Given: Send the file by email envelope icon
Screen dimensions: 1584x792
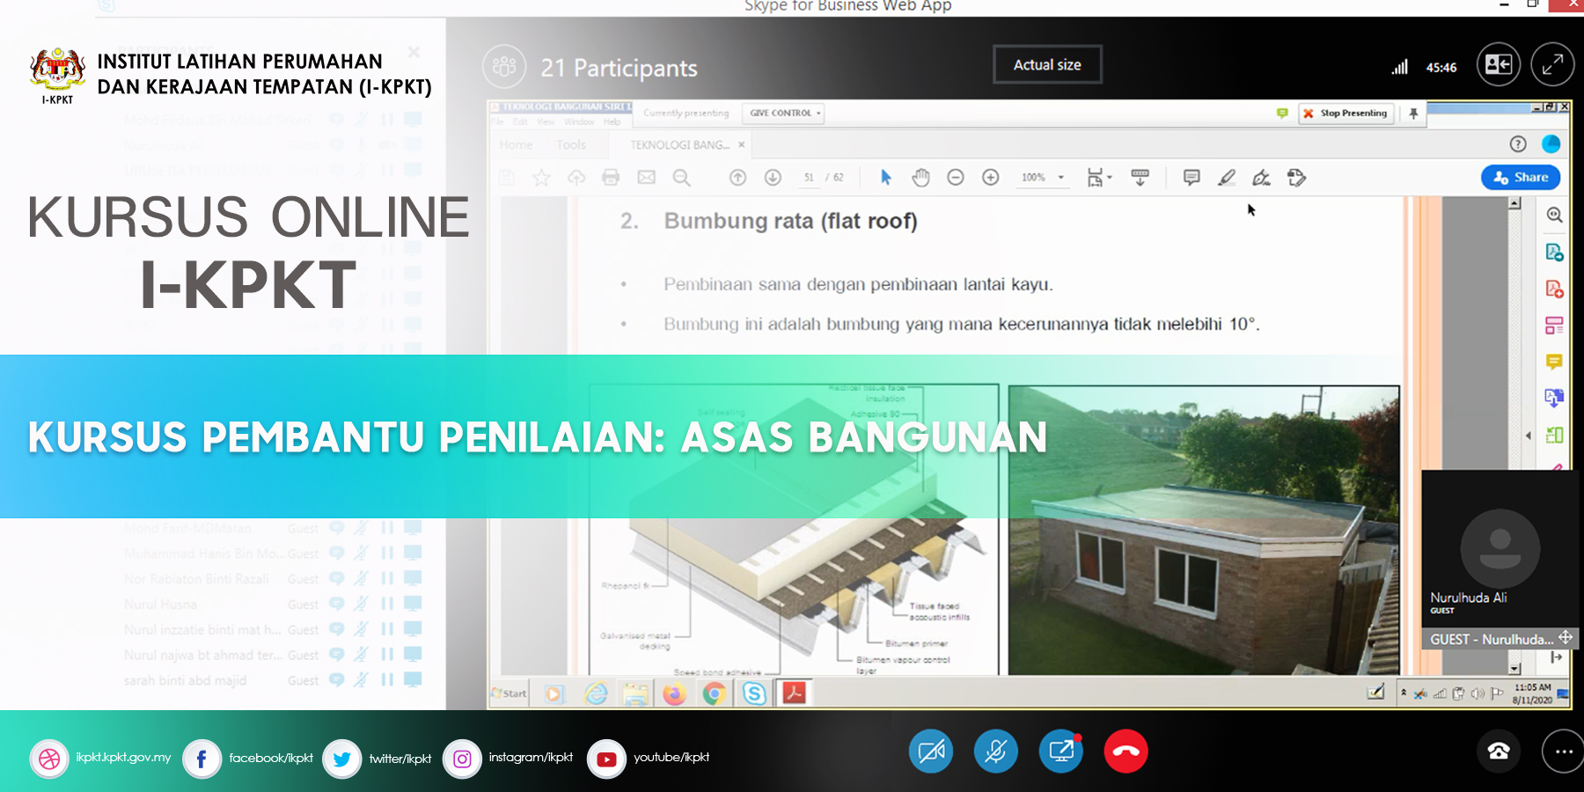Looking at the screenshot, I should (646, 178).
